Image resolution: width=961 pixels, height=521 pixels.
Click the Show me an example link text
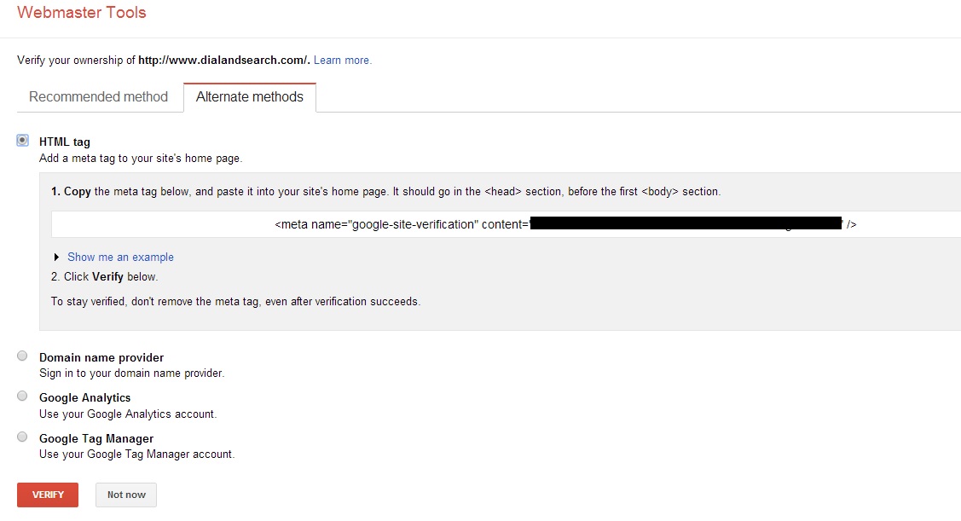coord(121,257)
